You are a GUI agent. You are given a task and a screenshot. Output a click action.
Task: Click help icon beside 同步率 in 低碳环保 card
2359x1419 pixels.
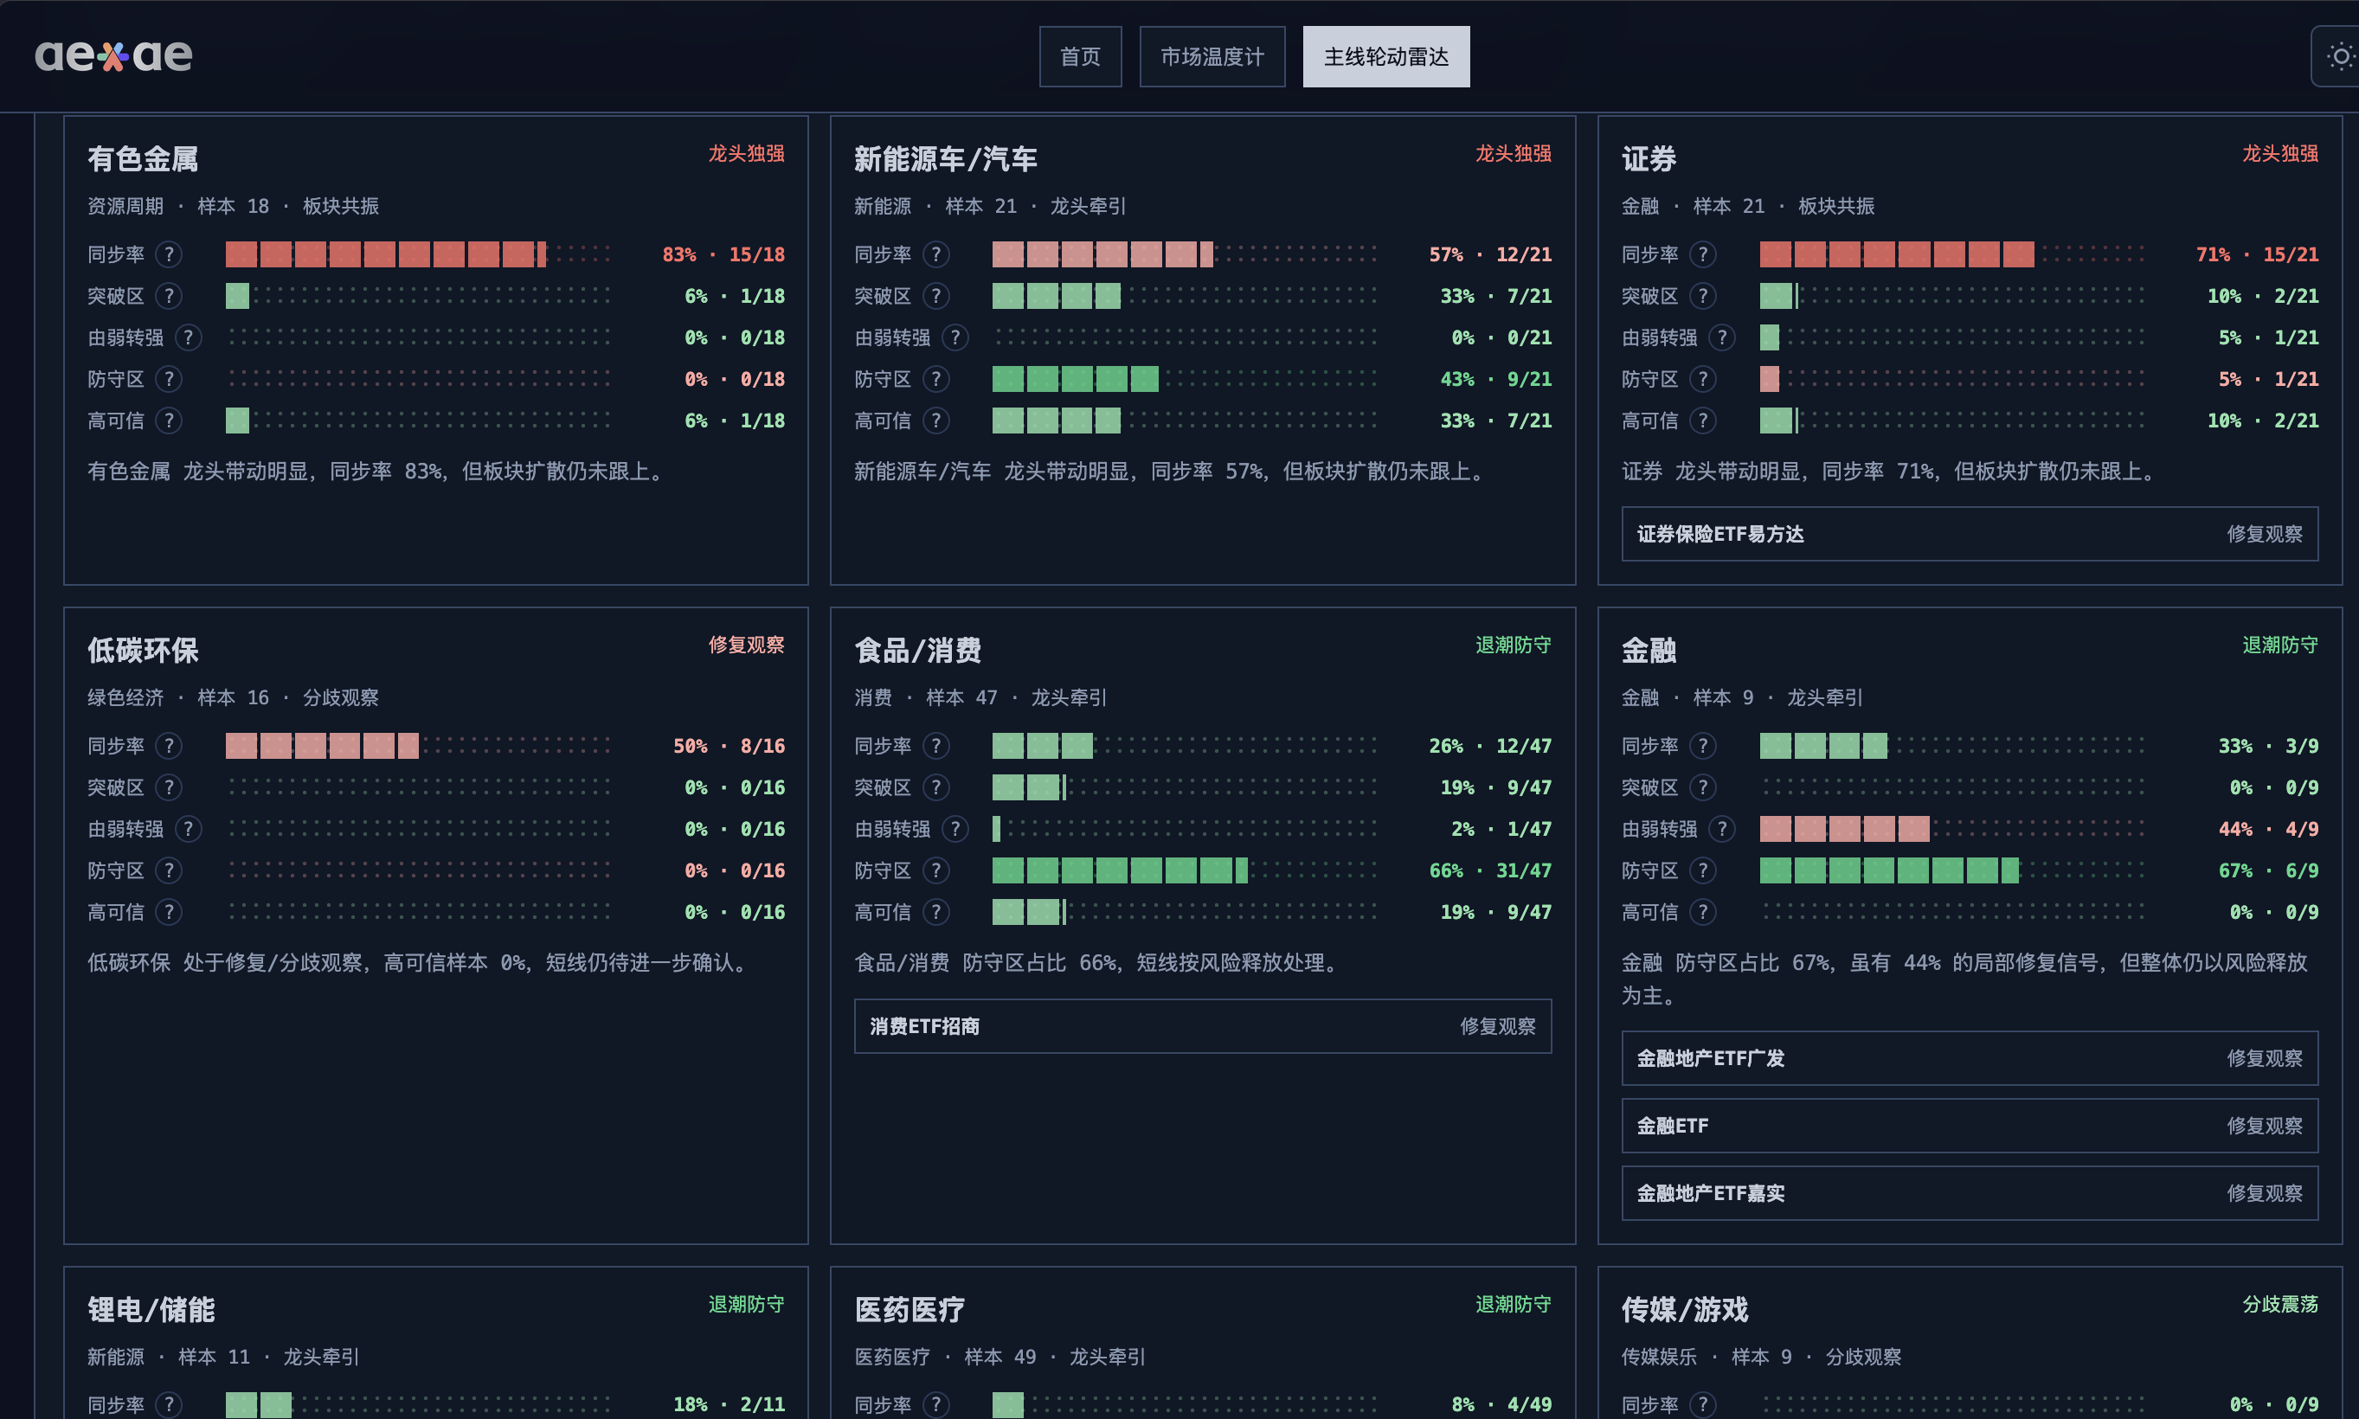(170, 746)
